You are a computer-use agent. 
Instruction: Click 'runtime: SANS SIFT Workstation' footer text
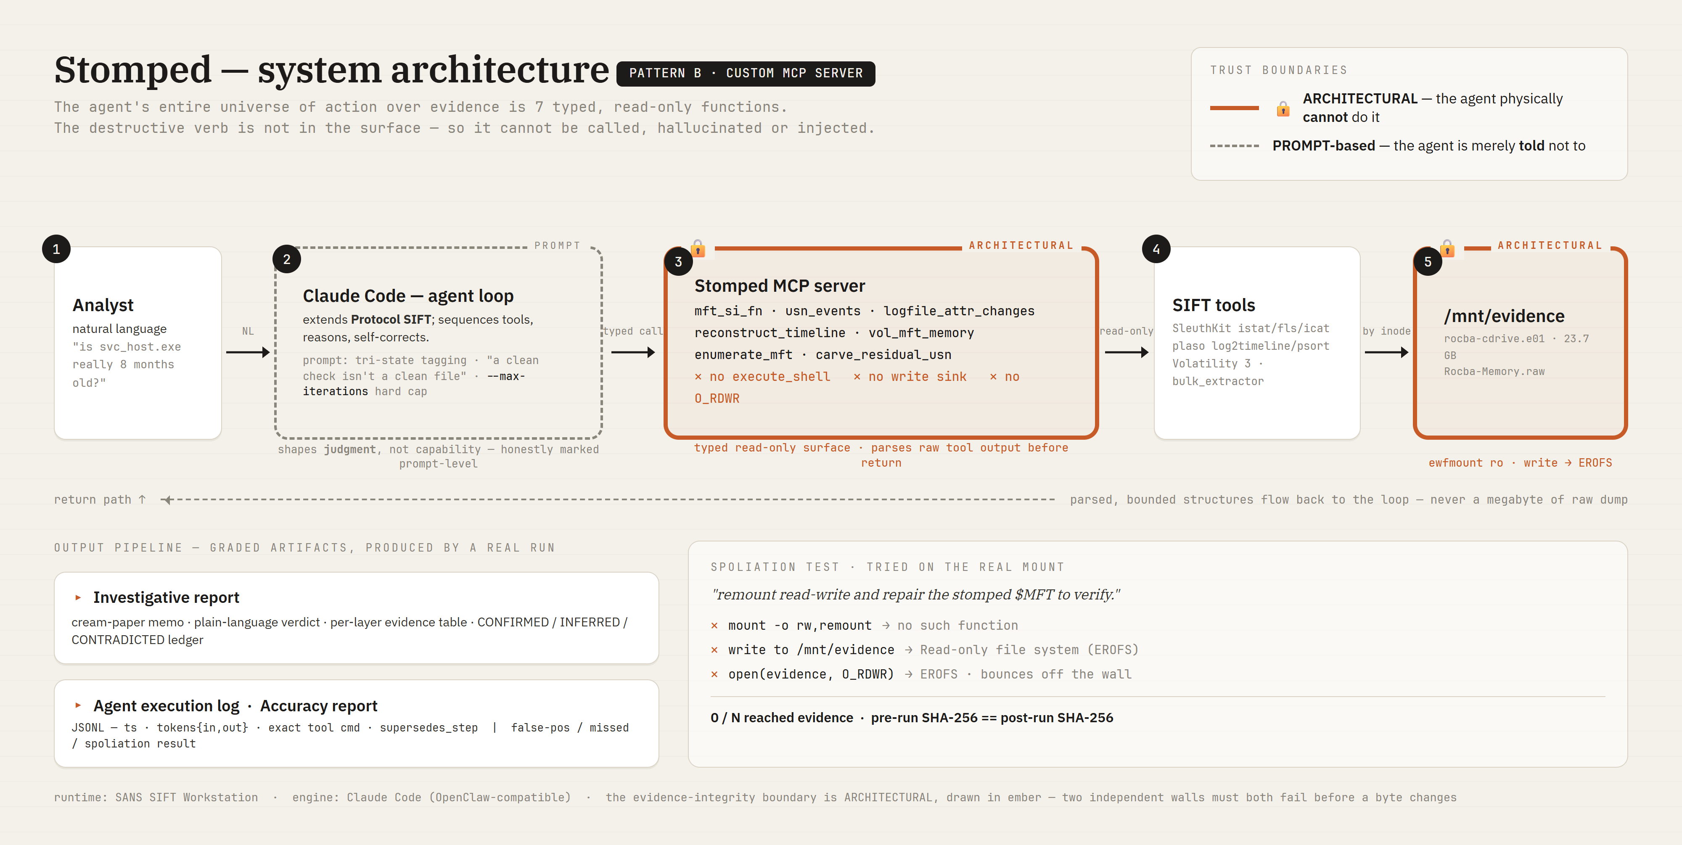[x=156, y=797]
